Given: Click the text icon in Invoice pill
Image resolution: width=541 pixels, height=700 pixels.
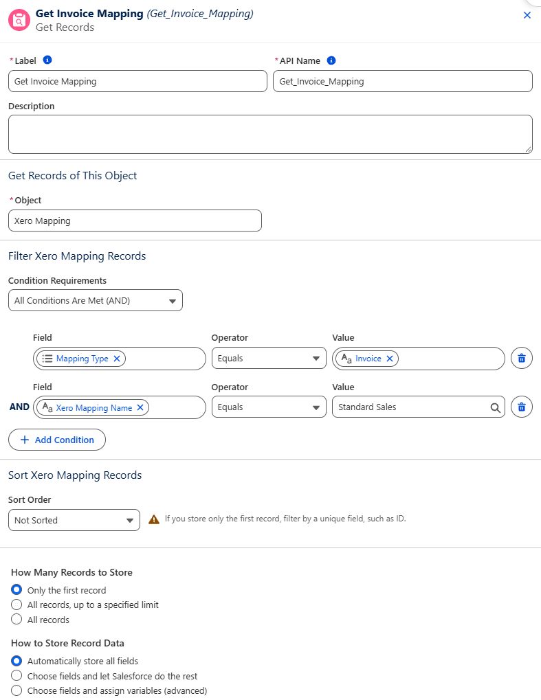Looking at the screenshot, I should [346, 359].
